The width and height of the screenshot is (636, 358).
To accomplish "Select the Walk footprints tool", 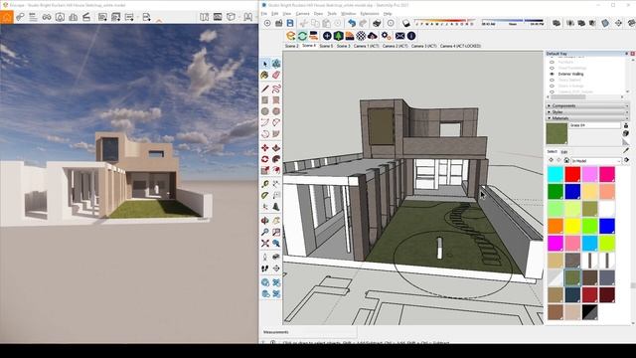I will click(x=265, y=268).
